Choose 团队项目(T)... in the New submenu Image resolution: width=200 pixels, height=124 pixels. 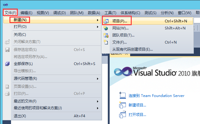(148, 35)
